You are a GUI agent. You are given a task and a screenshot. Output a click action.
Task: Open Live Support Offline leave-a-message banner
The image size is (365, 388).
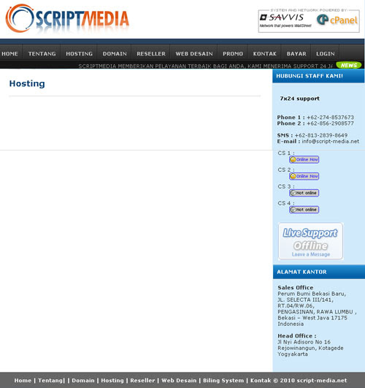click(310, 241)
